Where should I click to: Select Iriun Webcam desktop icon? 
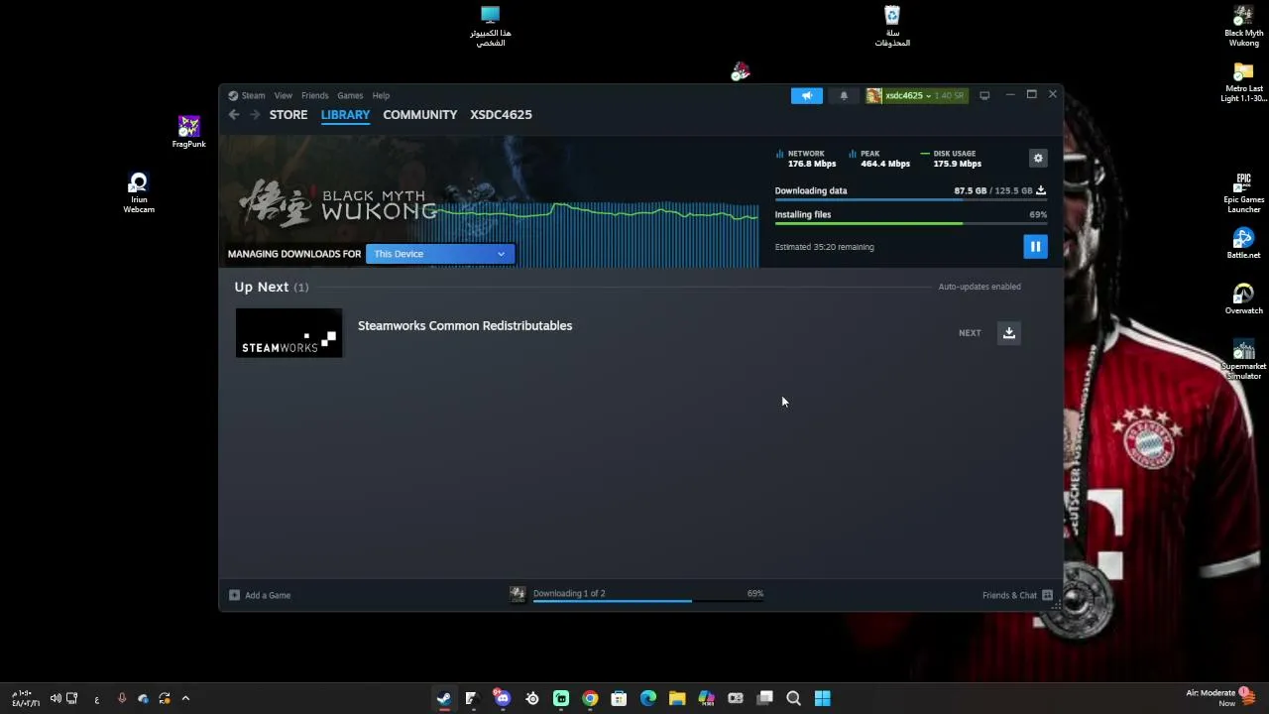tap(139, 193)
